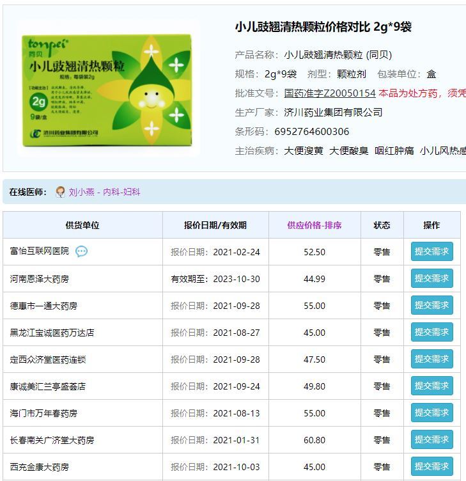Screen dimensions: 466x481
Task: Click disease tag 大便溲黄
Action: [x=304, y=150]
